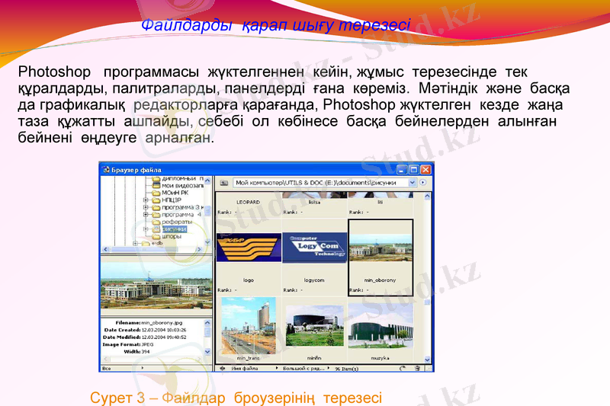
Task: Open the 'Большой с ряд...' view size menu
Action: point(306,369)
